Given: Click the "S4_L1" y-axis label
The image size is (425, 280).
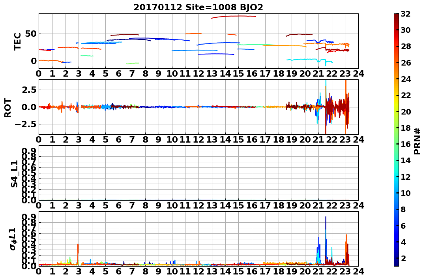Looking at the screenshot, I should coord(14,174).
